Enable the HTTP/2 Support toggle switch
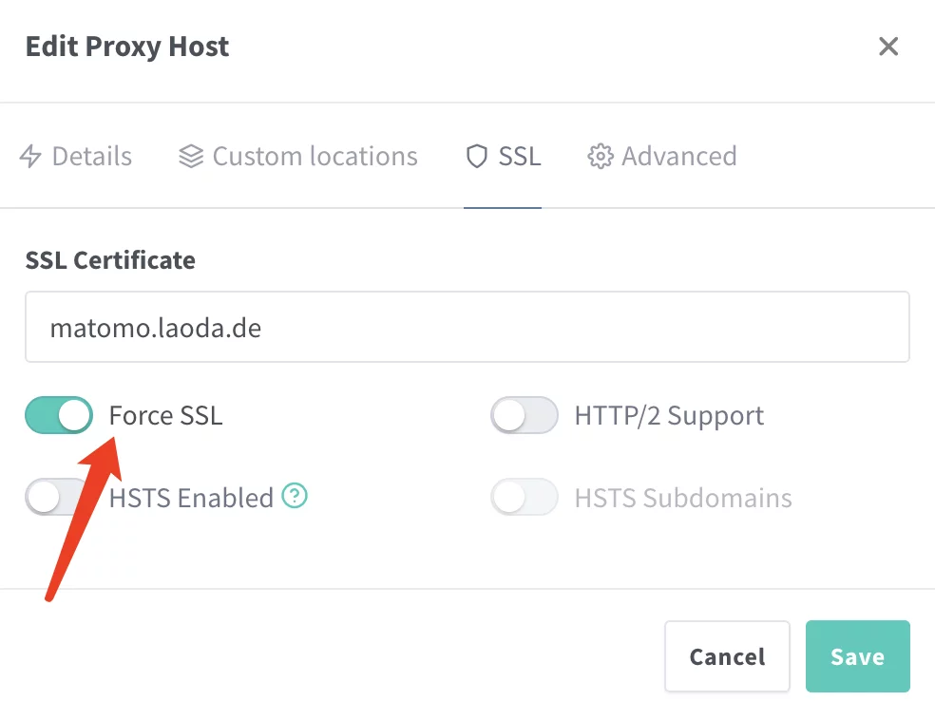The width and height of the screenshot is (935, 720). pyautogui.click(x=524, y=416)
